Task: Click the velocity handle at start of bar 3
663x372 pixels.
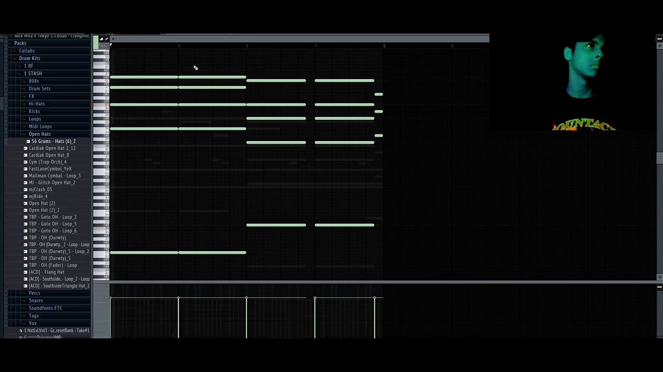Action: tap(247, 298)
